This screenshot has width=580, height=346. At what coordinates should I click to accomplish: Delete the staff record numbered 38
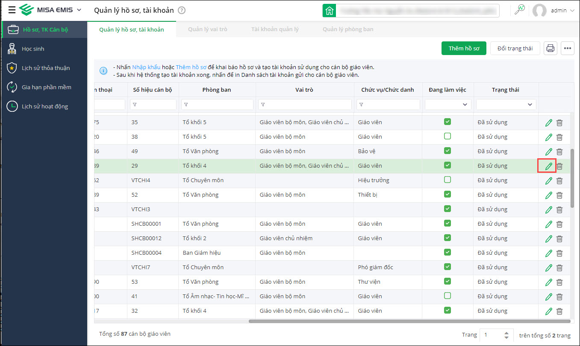[559, 137]
